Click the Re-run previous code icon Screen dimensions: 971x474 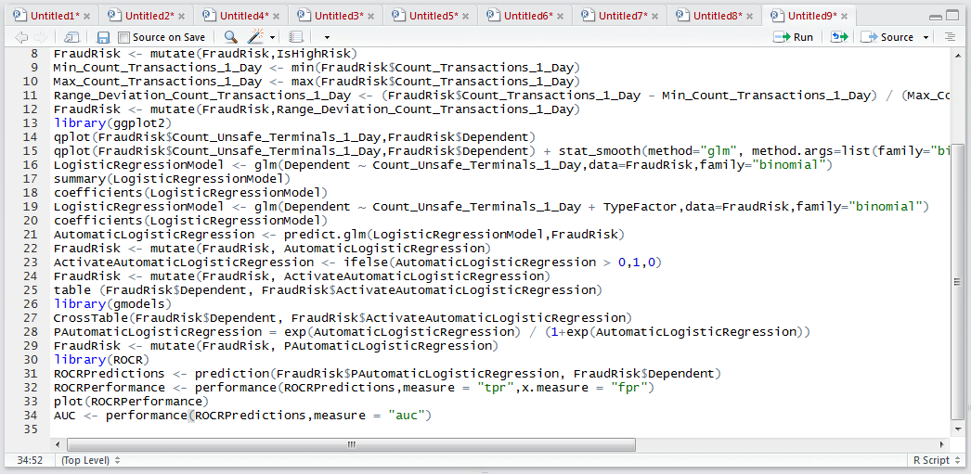tap(839, 37)
